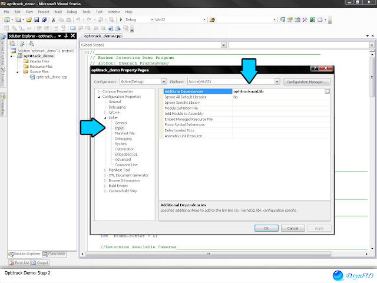This screenshot has width=377, height=283.
Task: Start debugging with green play icon
Action: tap(121, 19)
